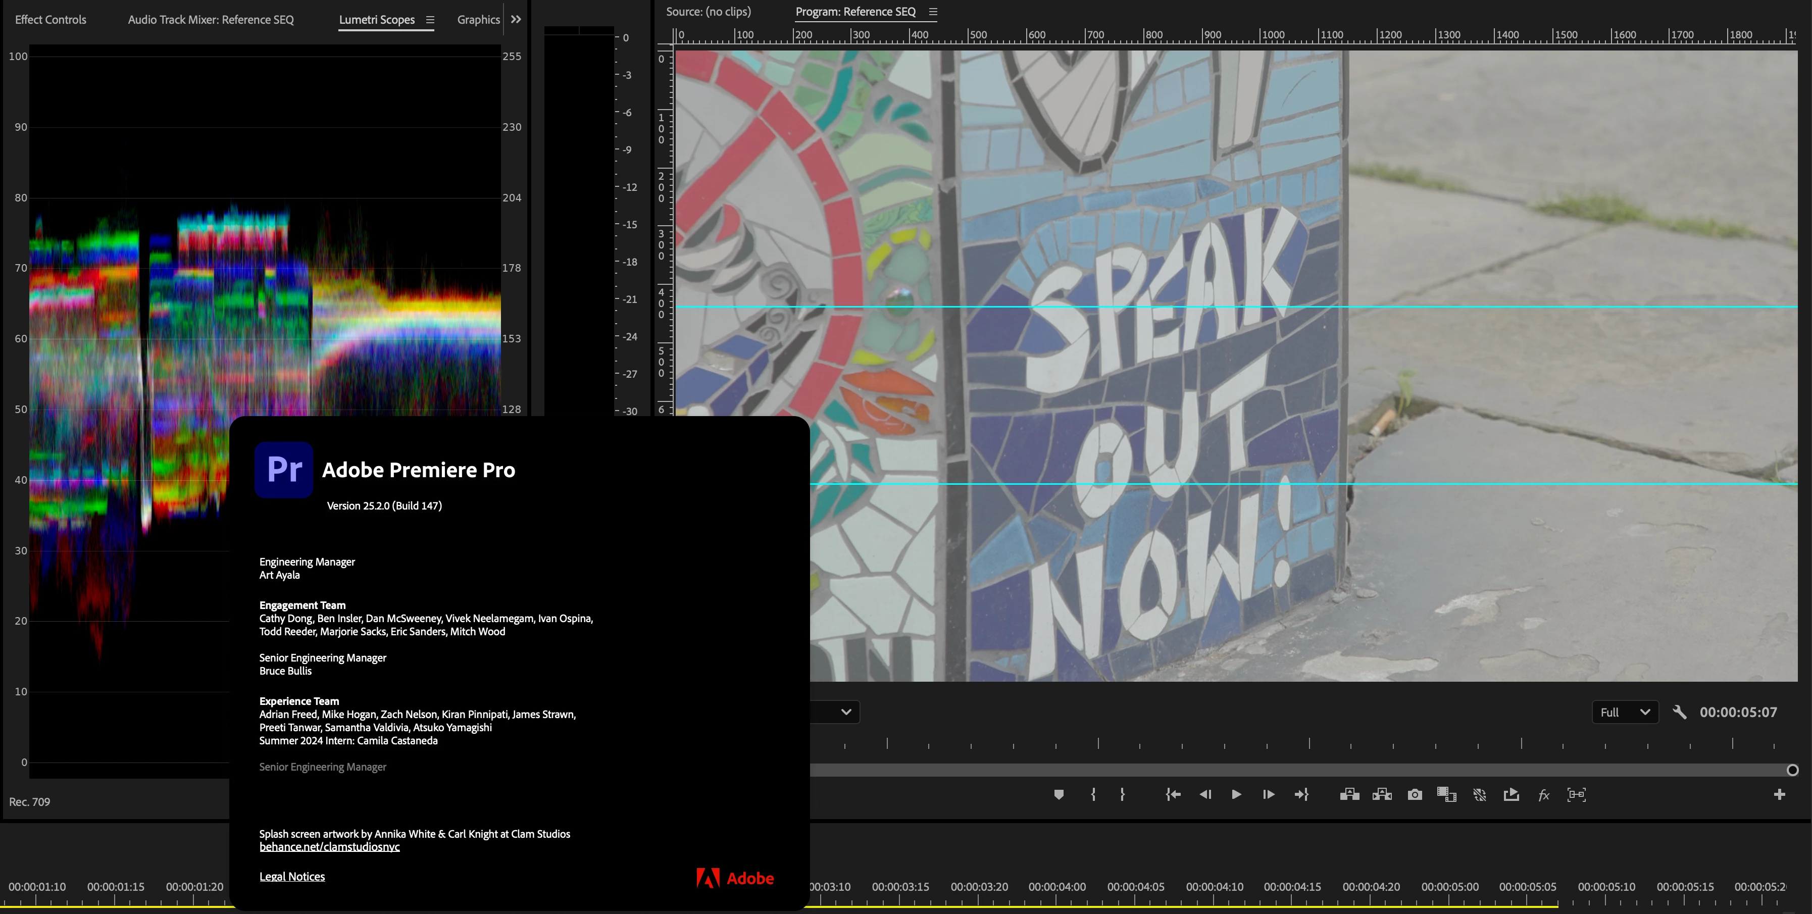Open the Legal Notices link
1812x914 pixels.
tap(292, 876)
